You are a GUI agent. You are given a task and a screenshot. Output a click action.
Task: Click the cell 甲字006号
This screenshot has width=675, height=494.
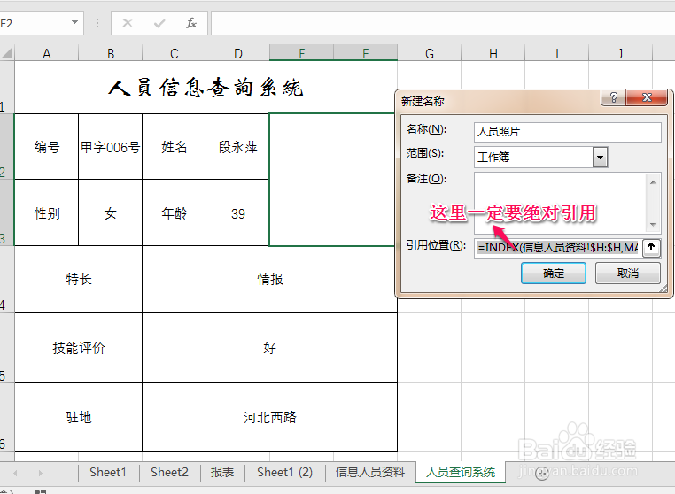coord(111,147)
